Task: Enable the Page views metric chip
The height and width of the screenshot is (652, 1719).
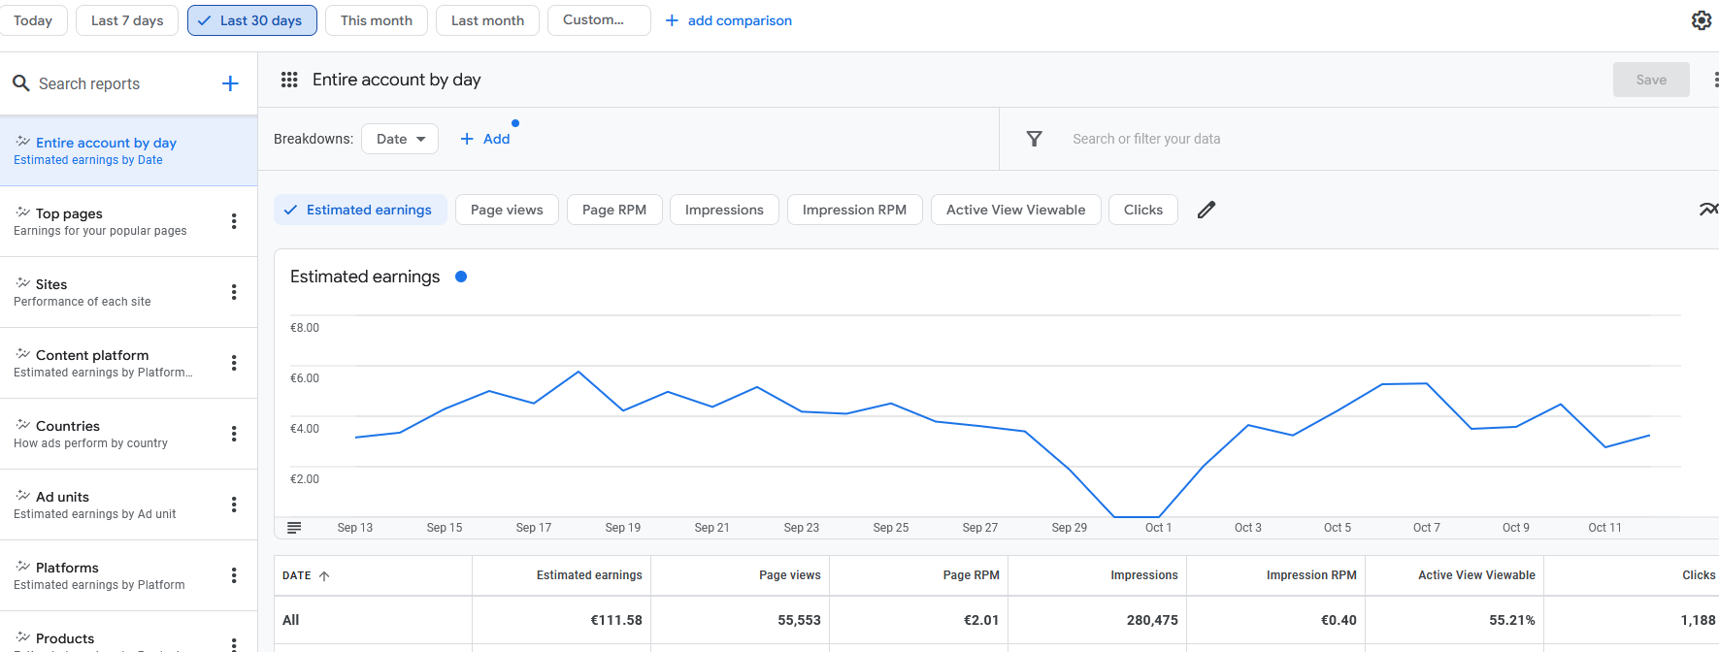Action: click(x=507, y=210)
